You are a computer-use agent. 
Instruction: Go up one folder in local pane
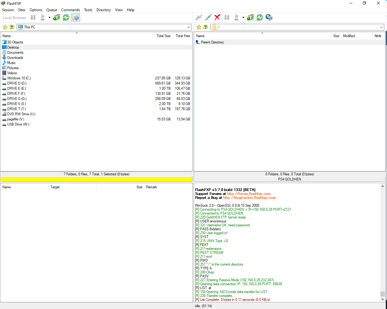12,27
